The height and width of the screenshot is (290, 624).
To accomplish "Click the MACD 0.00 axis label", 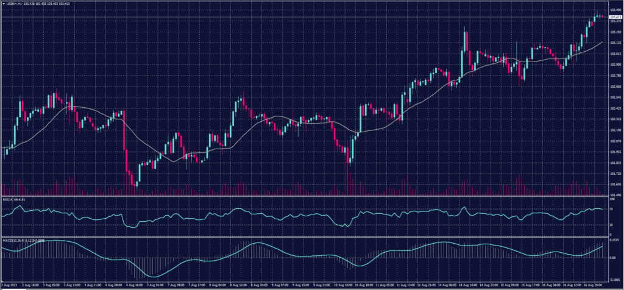I will pos(612,257).
